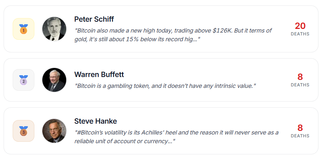Click the bronze third-place medal icon
Image resolution: width=321 pixels, height=158 pixels.
click(x=24, y=131)
